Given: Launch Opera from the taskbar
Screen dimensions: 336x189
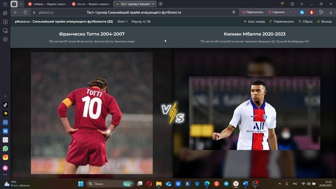Looking at the screenshot, I should [x=149, y=184].
